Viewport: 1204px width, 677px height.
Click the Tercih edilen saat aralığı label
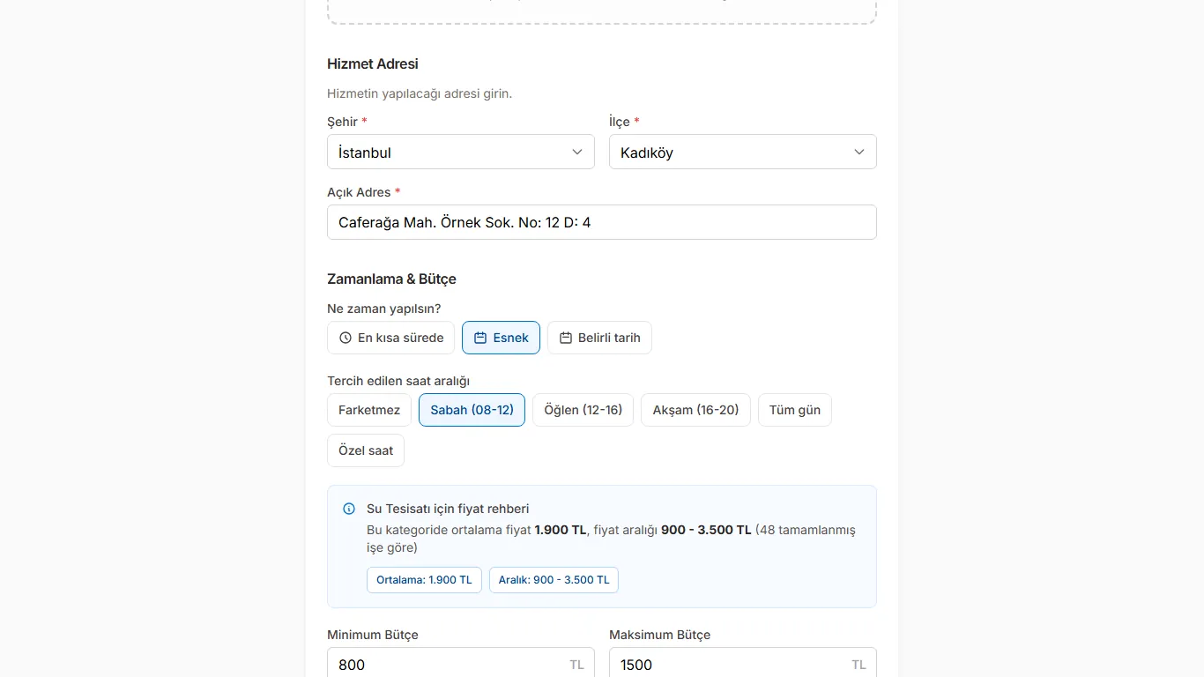click(x=398, y=381)
